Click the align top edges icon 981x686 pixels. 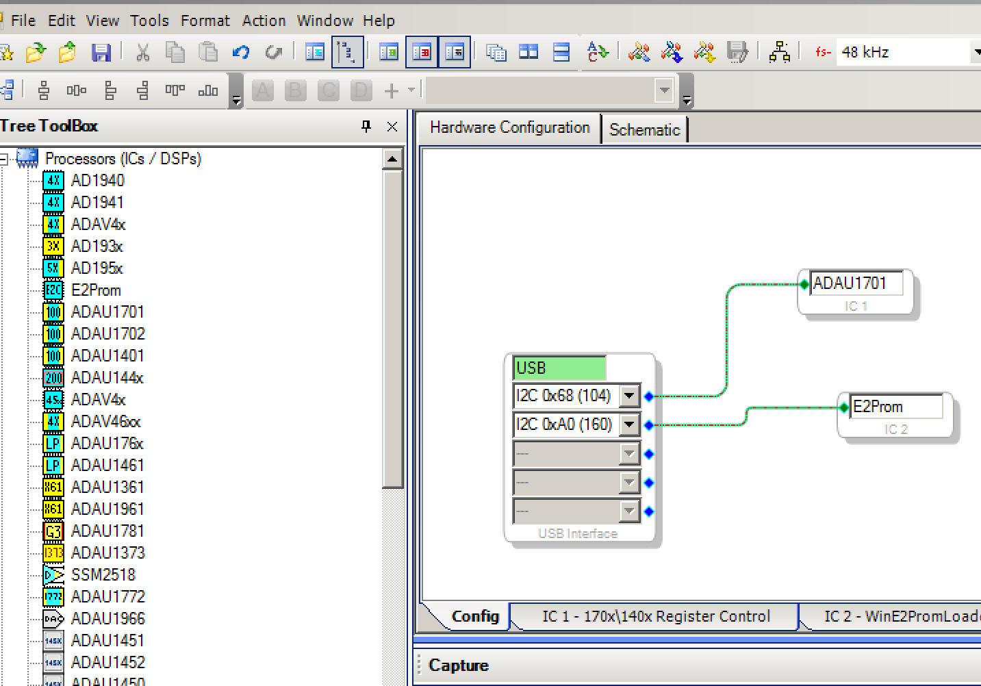pyautogui.click(x=175, y=90)
